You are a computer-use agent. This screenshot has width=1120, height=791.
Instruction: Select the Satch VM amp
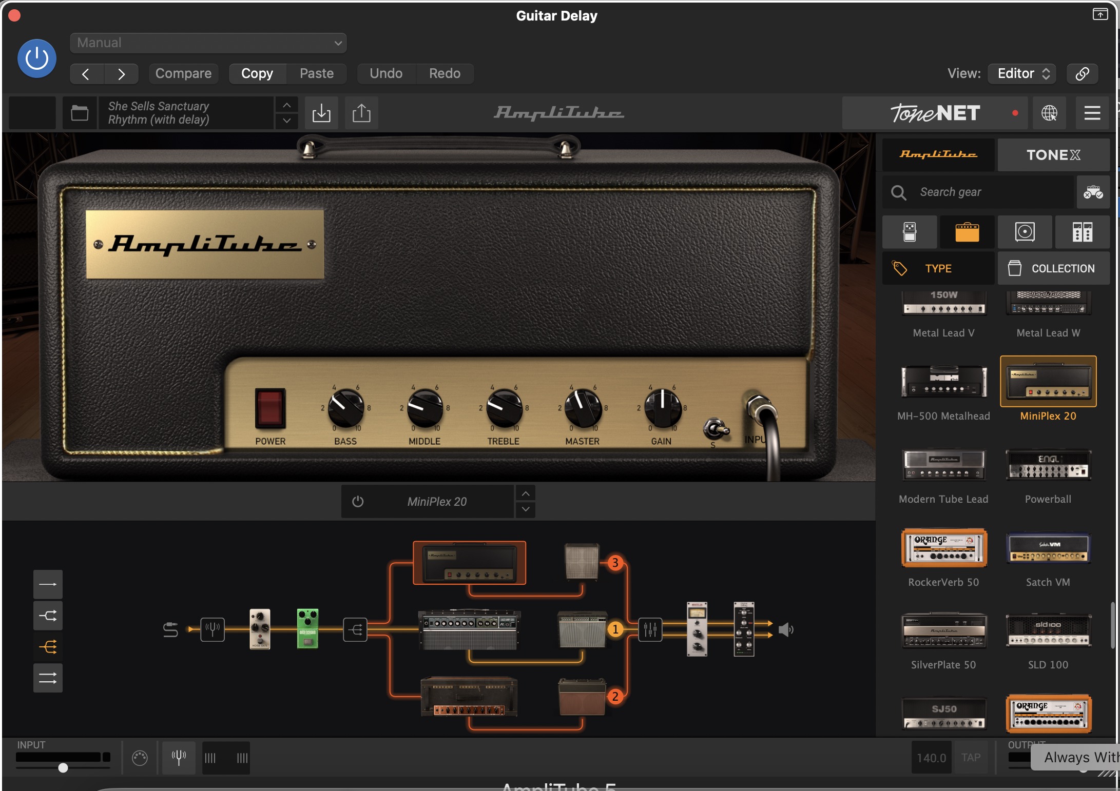pyautogui.click(x=1048, y=558)
